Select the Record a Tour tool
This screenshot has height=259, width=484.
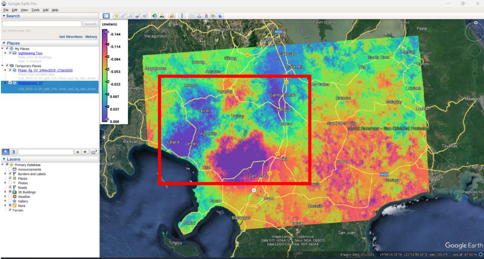145,16
